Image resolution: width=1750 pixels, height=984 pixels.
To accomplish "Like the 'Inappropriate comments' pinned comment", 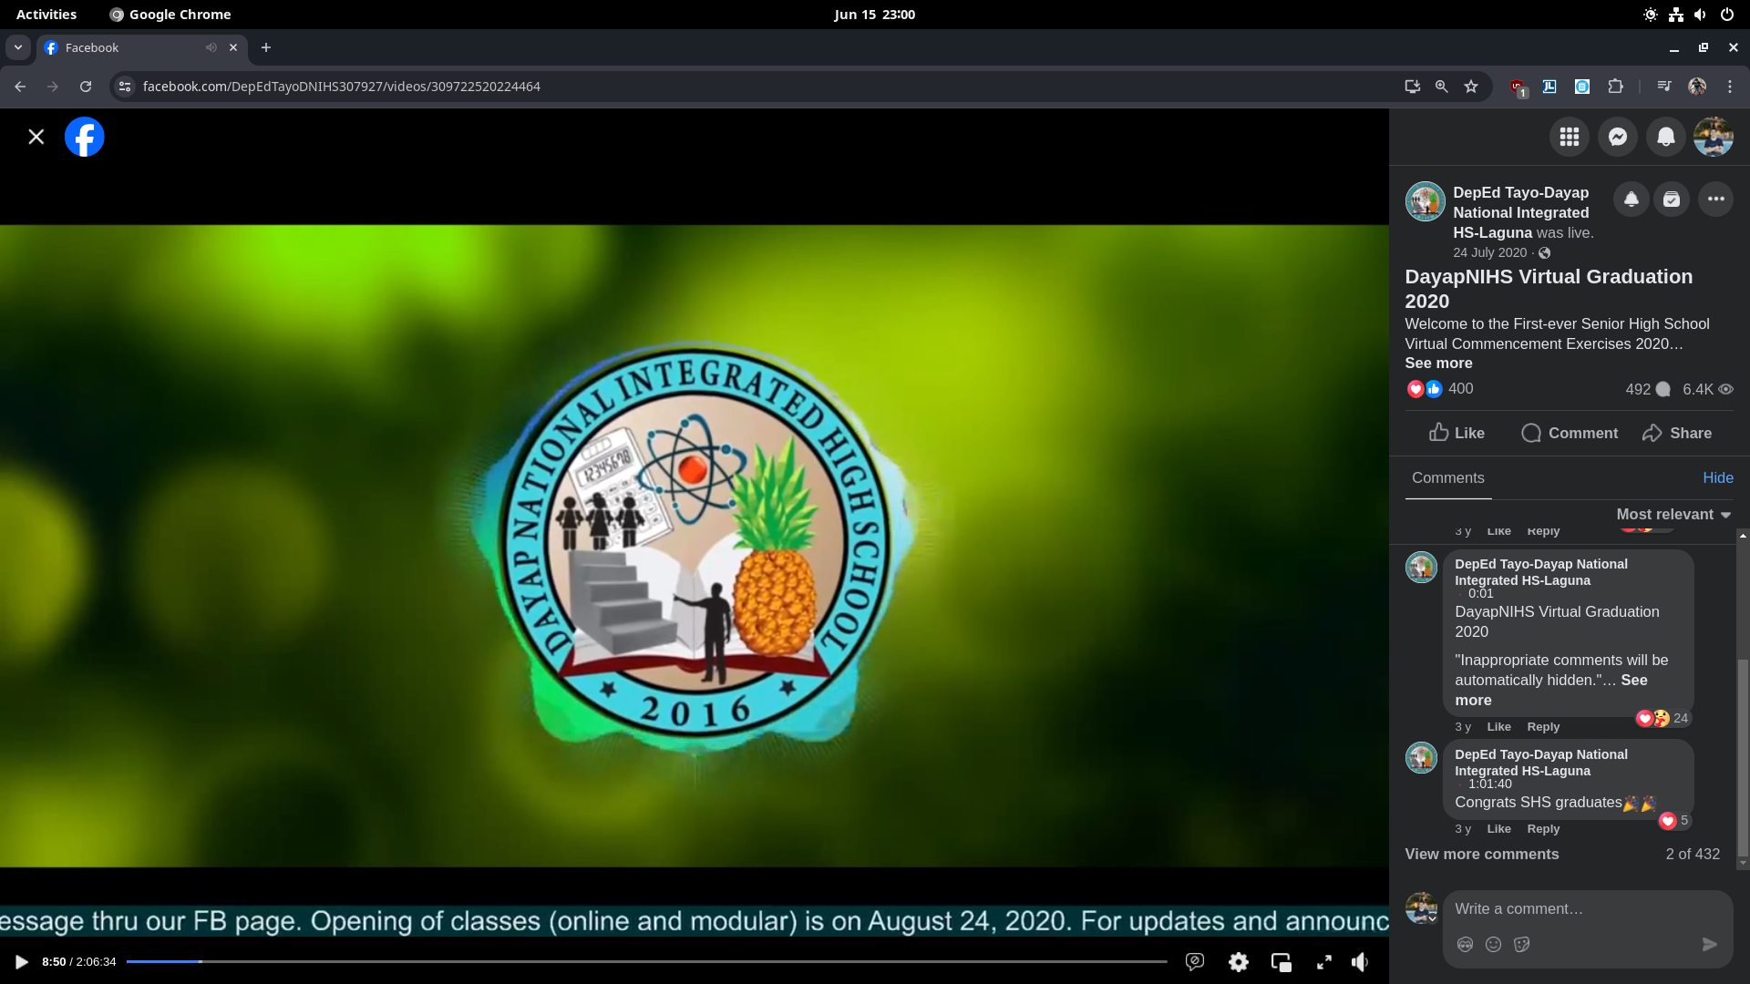I will click(x=1498, y=727).
